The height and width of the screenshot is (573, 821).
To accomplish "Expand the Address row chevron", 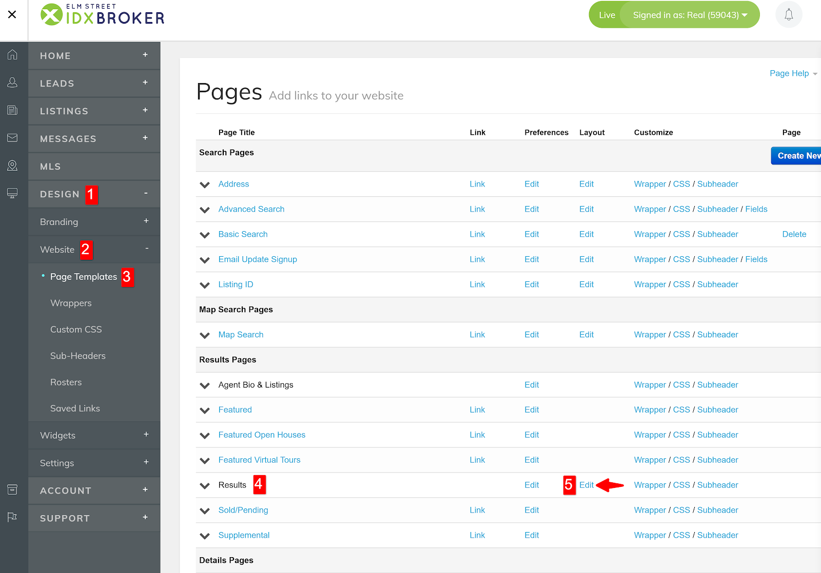I will [x=205, y=185].
